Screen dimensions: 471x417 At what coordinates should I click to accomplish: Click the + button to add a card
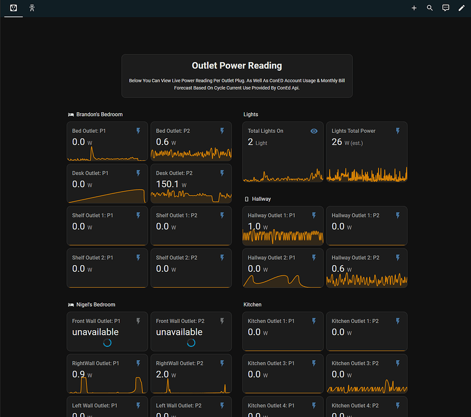point(414,8)
